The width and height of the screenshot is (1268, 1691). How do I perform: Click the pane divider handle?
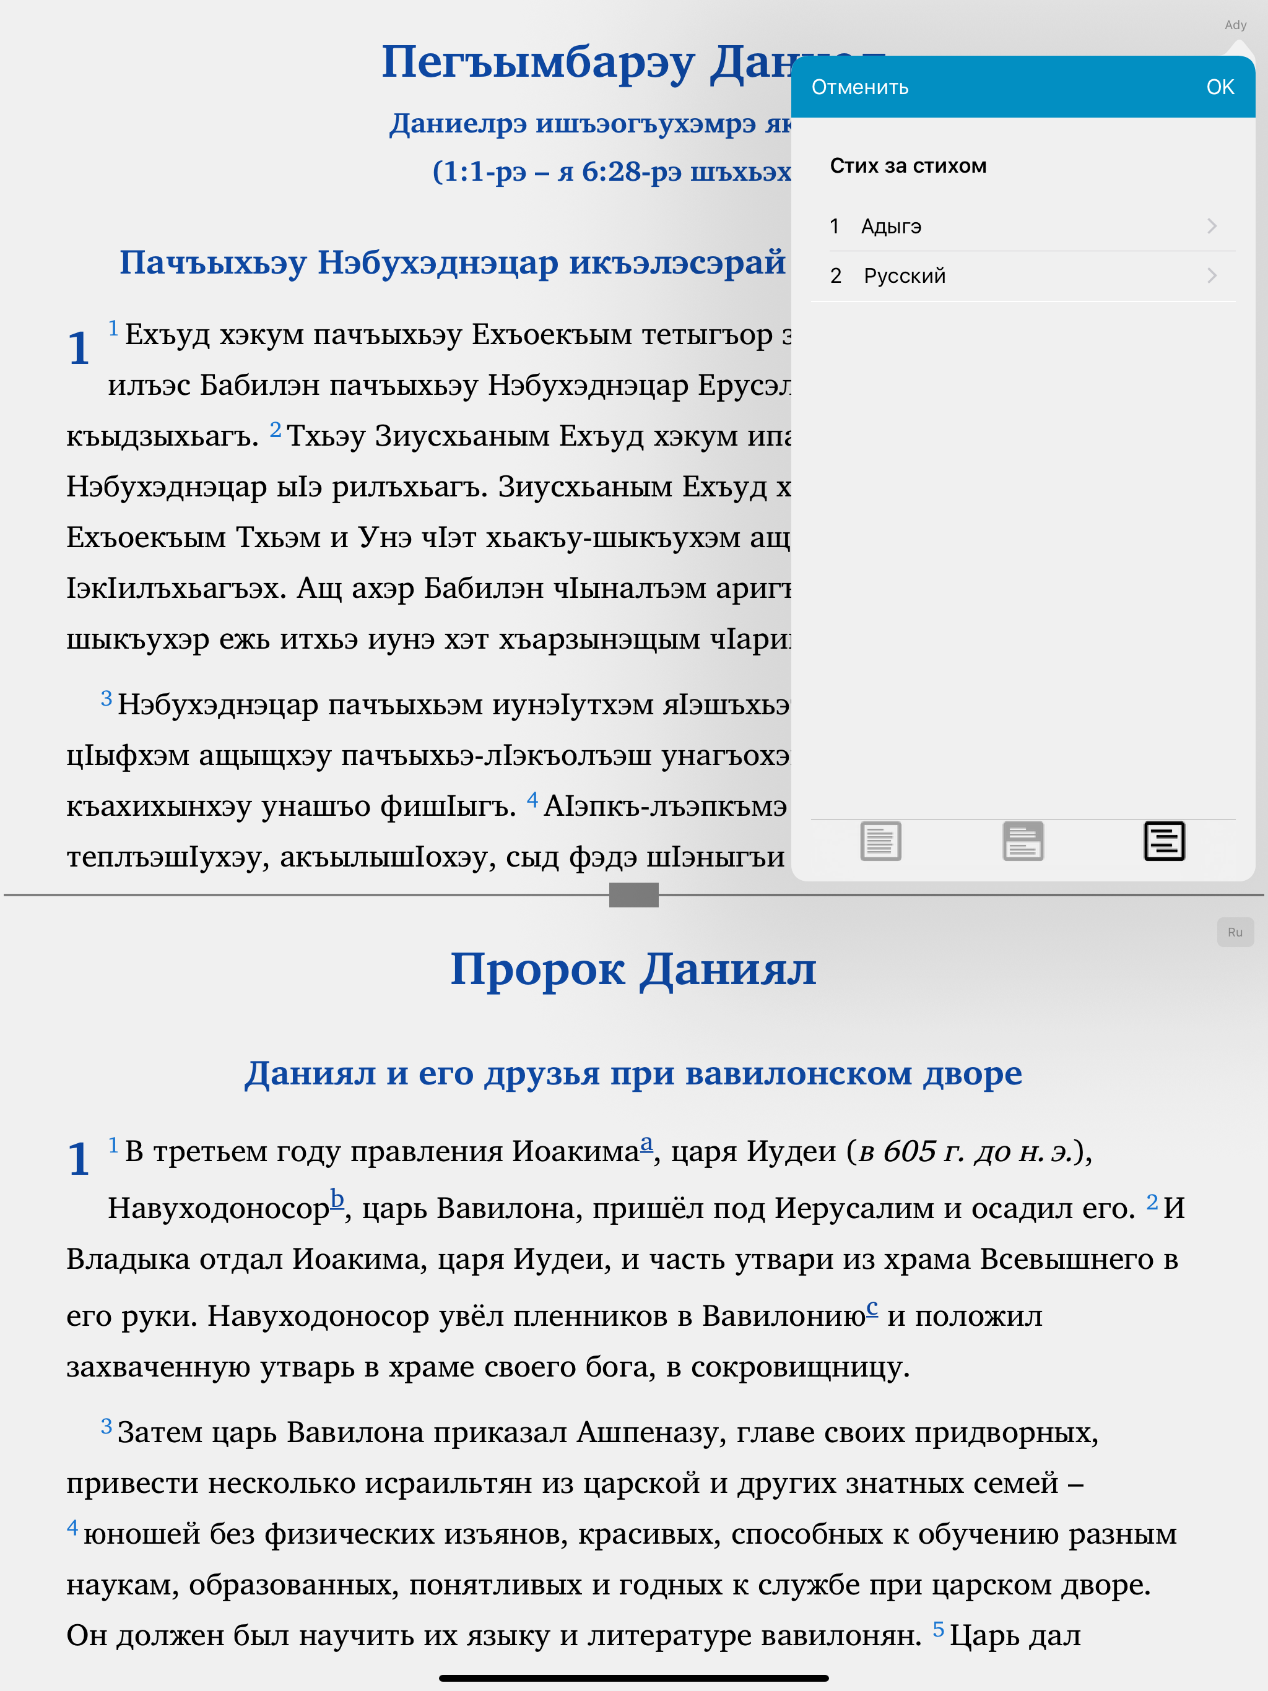click(633, 894)
